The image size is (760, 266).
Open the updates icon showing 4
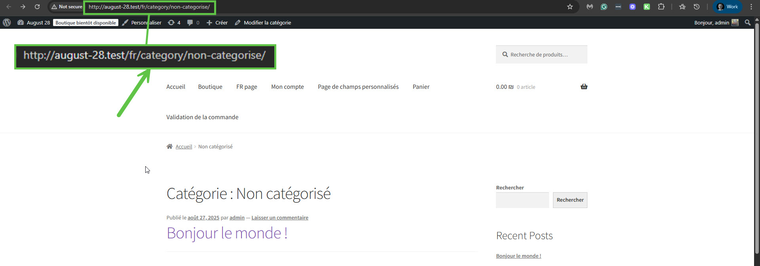pyautogui.click(x=174, y=22)
